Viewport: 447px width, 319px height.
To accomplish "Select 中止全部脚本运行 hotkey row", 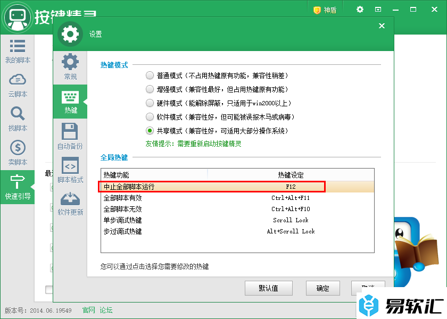I will click(237, 187).
